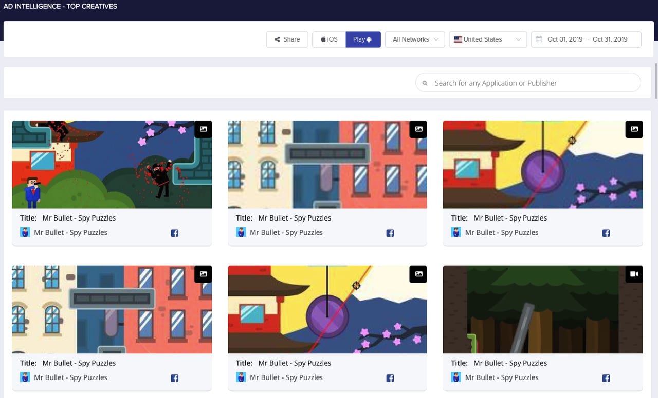The image size is (658, 398).
Task: Open the bottom-row purple ball creative thumbnail
Action: [x=327, y=309]
